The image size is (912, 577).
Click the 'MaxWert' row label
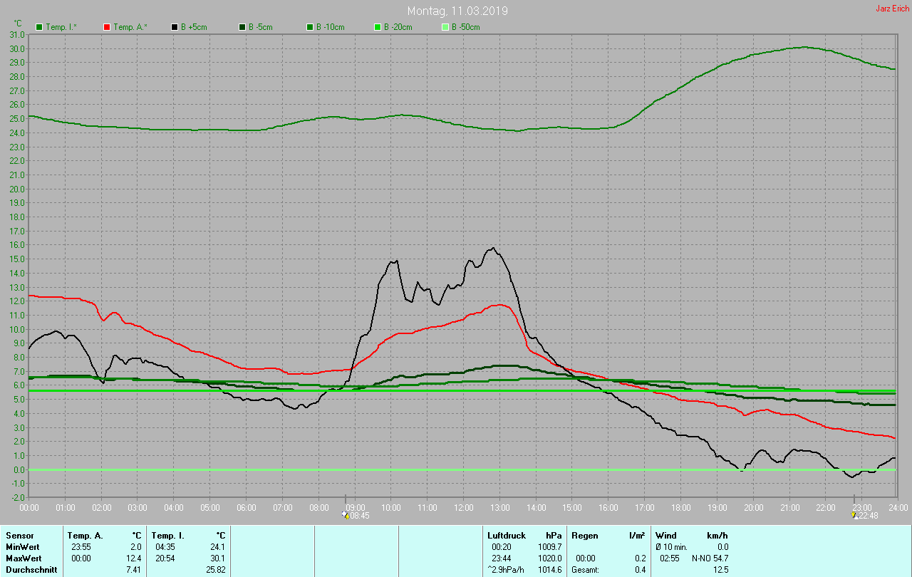[x=23, y=558]
